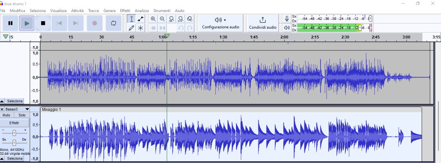441x163 pixels.
Task: Skip to end of project
Action: (x=76, y=23)
